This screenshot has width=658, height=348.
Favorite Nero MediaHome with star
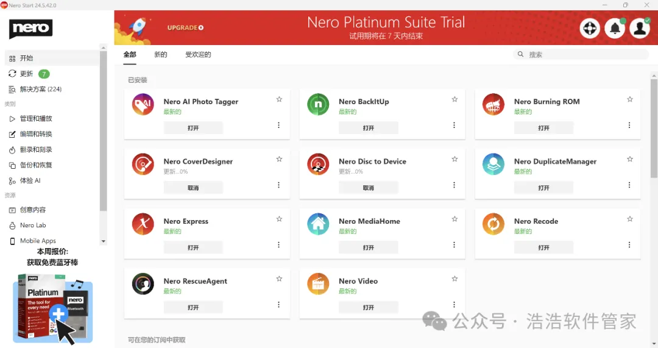455,219
